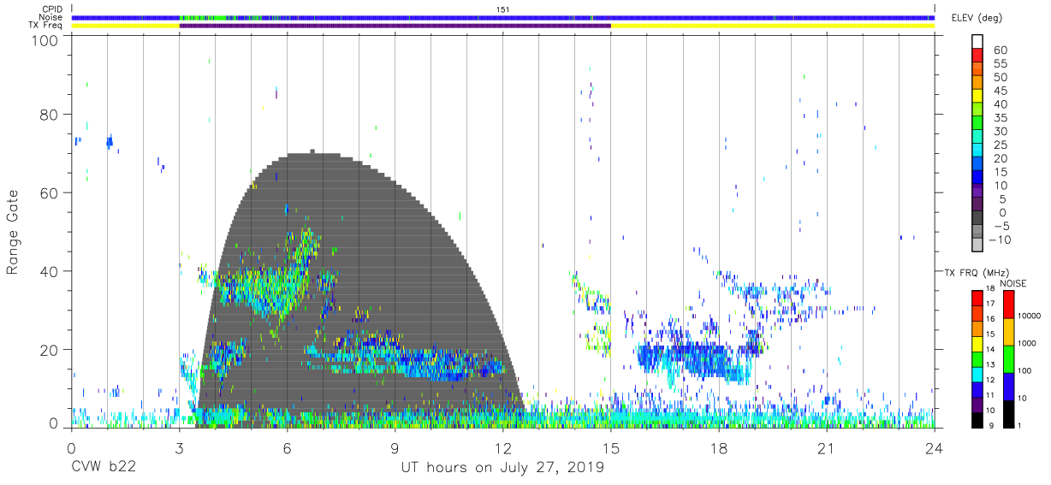This screenshot has height=485, width=1051.
Task: Click the CPID value 151
Action: (x=503, y=9)
